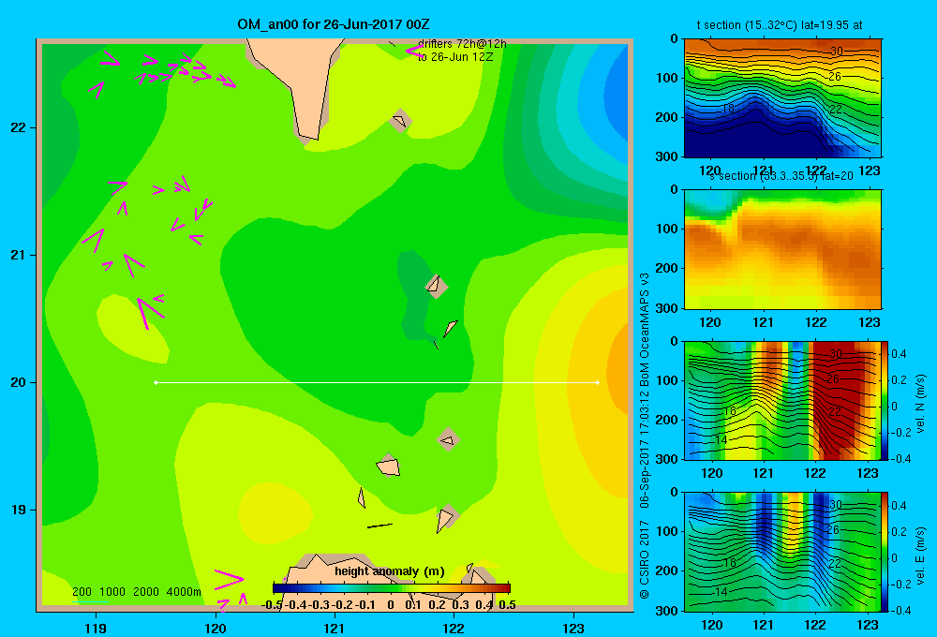
Task: Click the 'drifters 72h@12h' legend text
Action: (x=462, y=44)
